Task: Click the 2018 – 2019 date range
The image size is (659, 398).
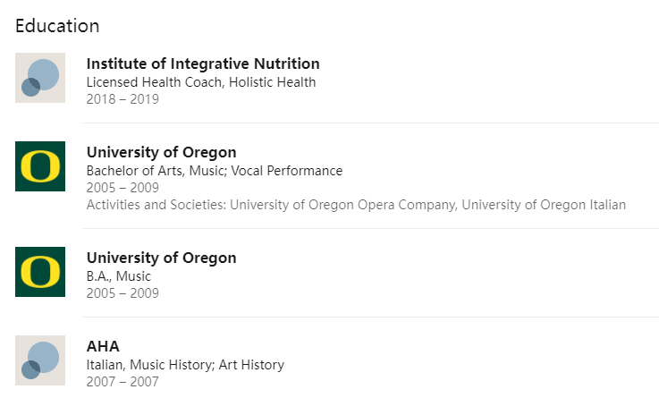Action: click(123, 99)
